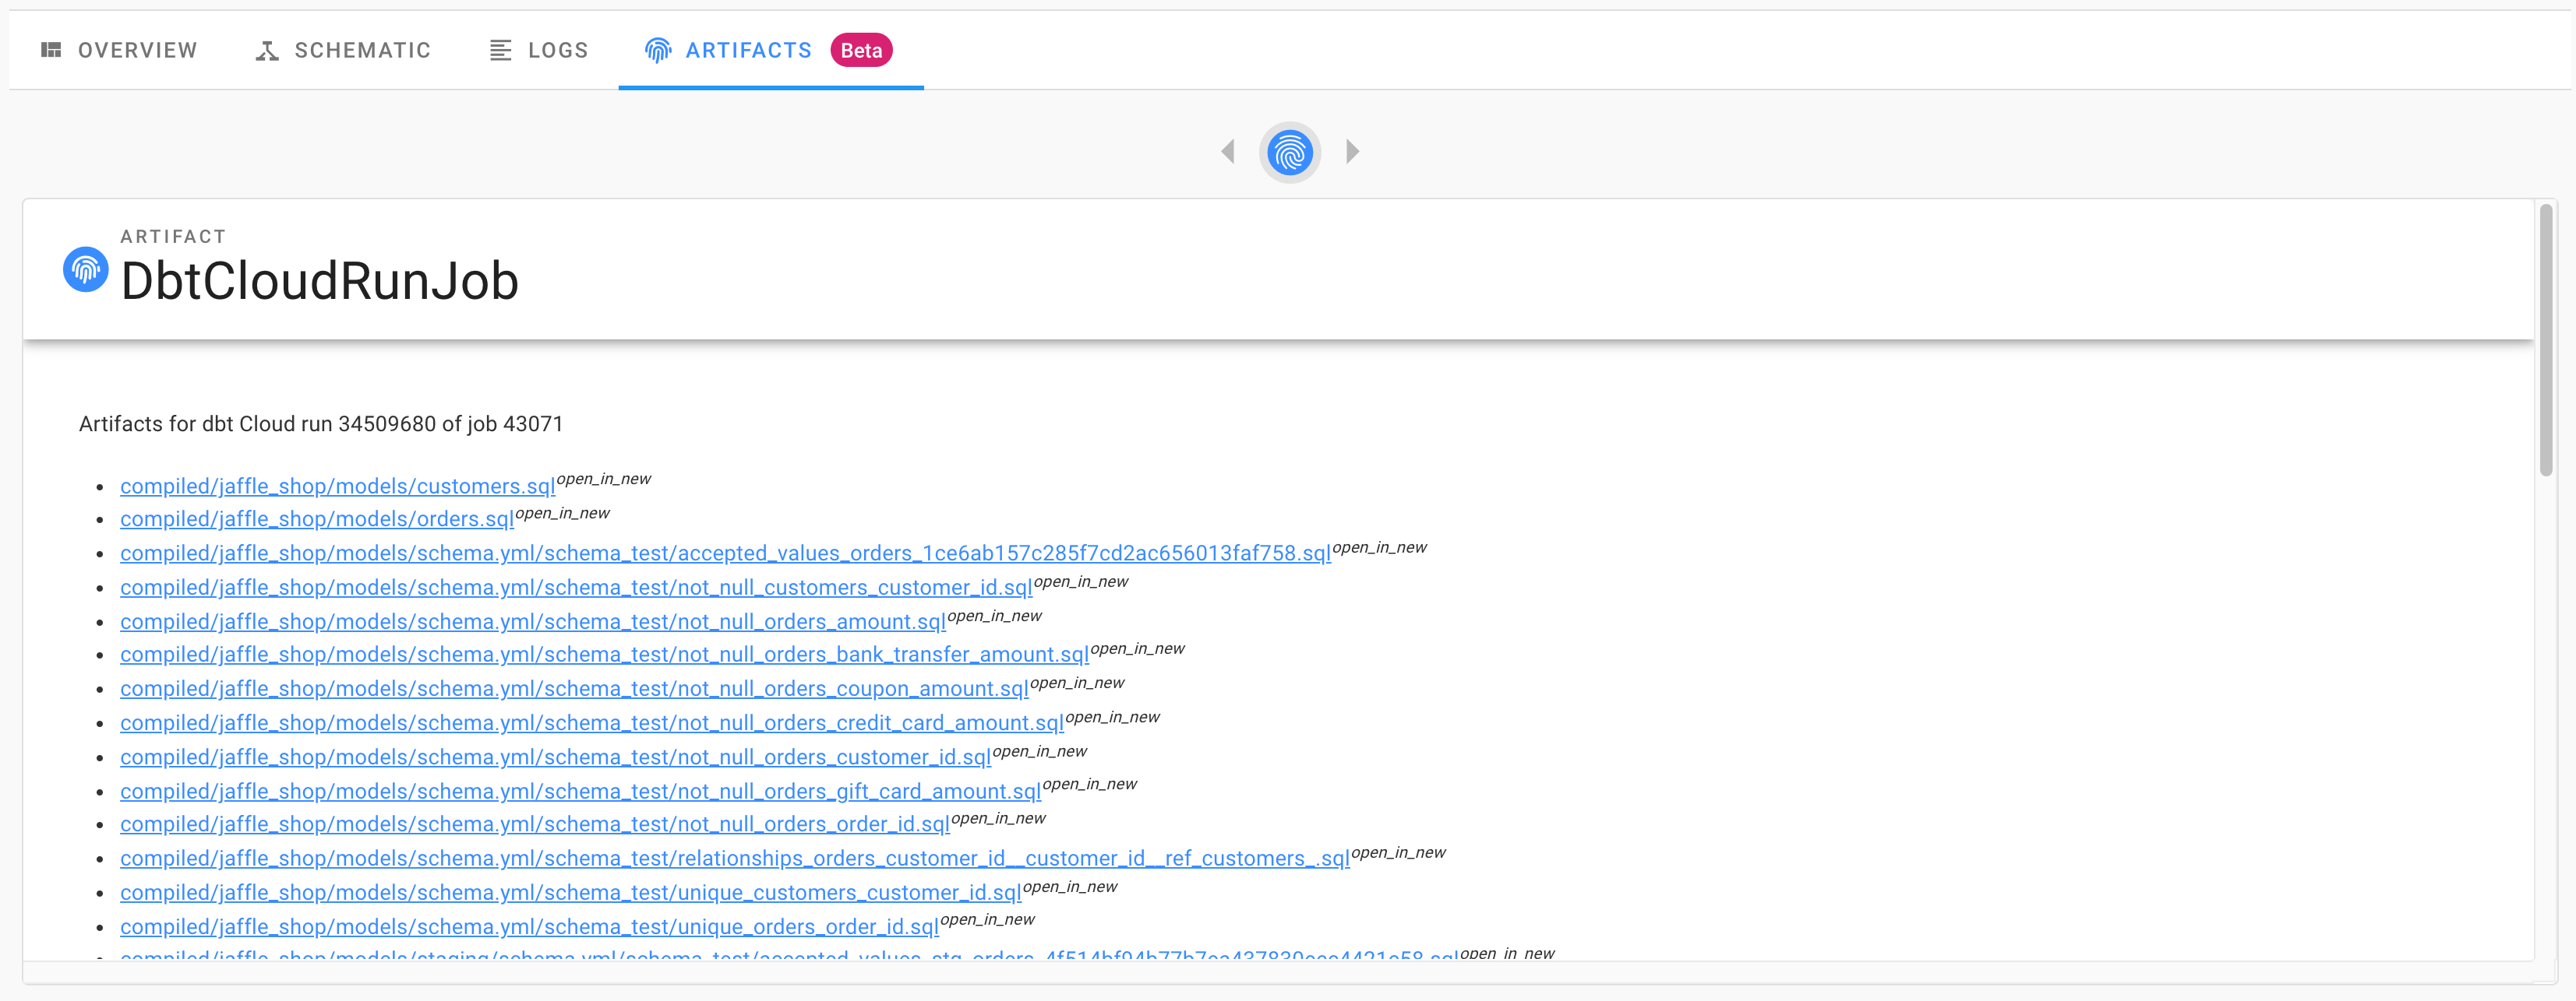Image resolution: width=2576 pixels, height=1001 pixels.
Task: Click the artifact panel vertical scrollbar
Action: tap(2545, 339)
